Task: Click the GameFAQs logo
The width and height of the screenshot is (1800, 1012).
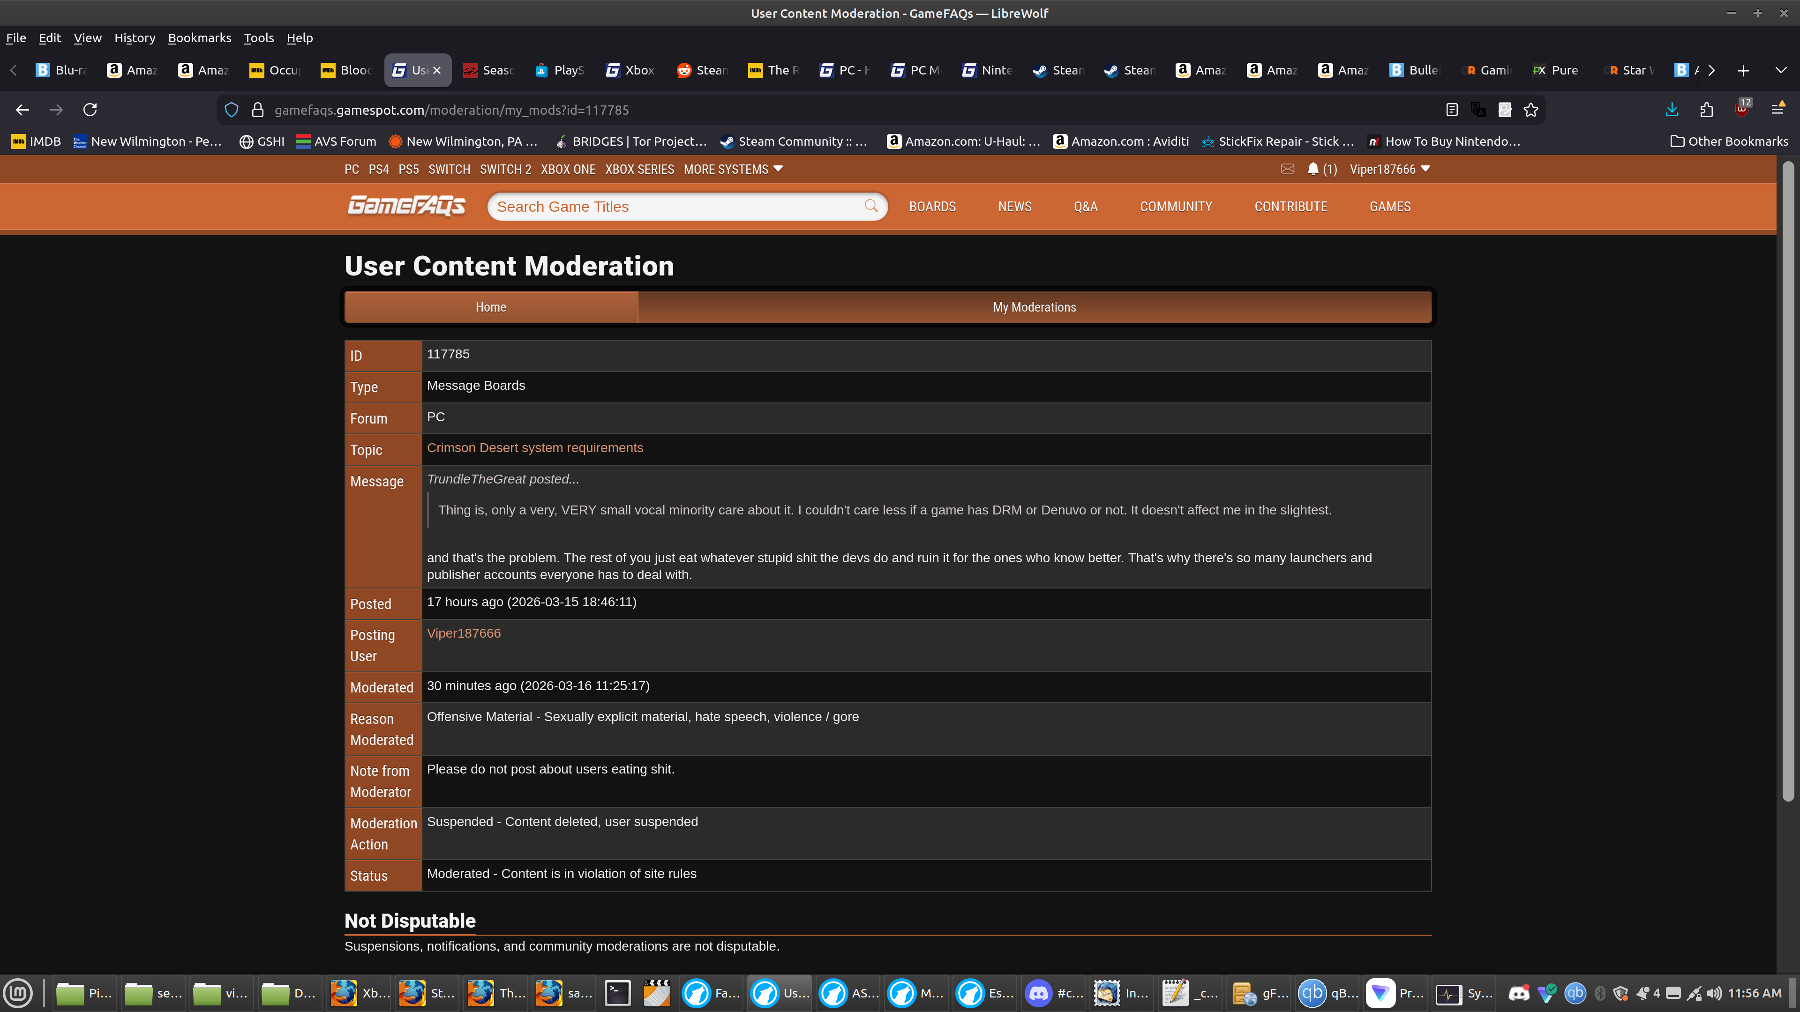Action: (406, 206)
